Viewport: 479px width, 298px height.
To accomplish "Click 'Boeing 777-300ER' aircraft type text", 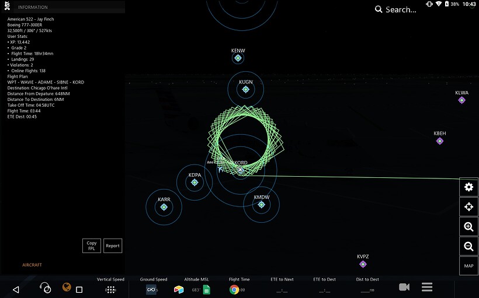I will click(25, 25).
